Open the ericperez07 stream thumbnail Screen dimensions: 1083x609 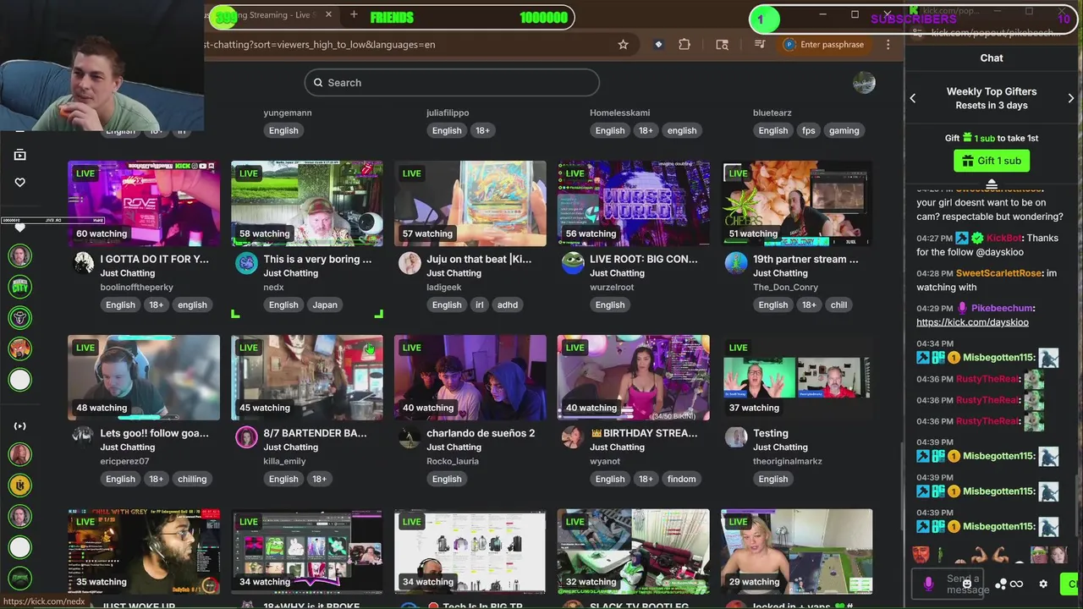pyautogui.click(x=144, y=377)
